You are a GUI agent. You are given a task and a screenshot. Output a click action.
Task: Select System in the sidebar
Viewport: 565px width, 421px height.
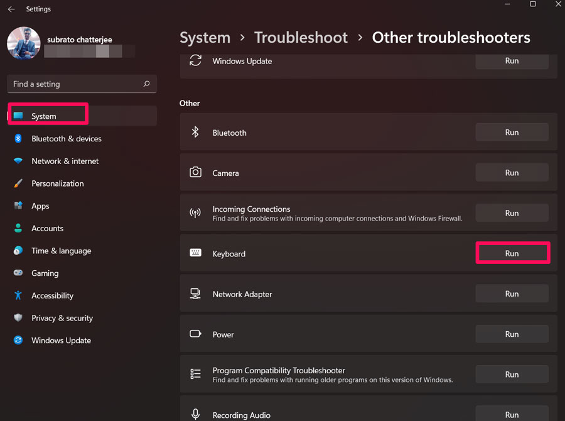click(82, 116)
